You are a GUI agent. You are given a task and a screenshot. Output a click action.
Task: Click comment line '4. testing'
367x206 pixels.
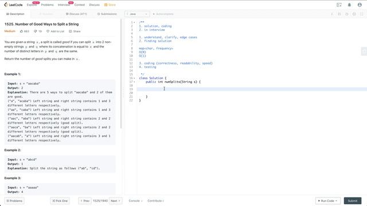point(147,67)
